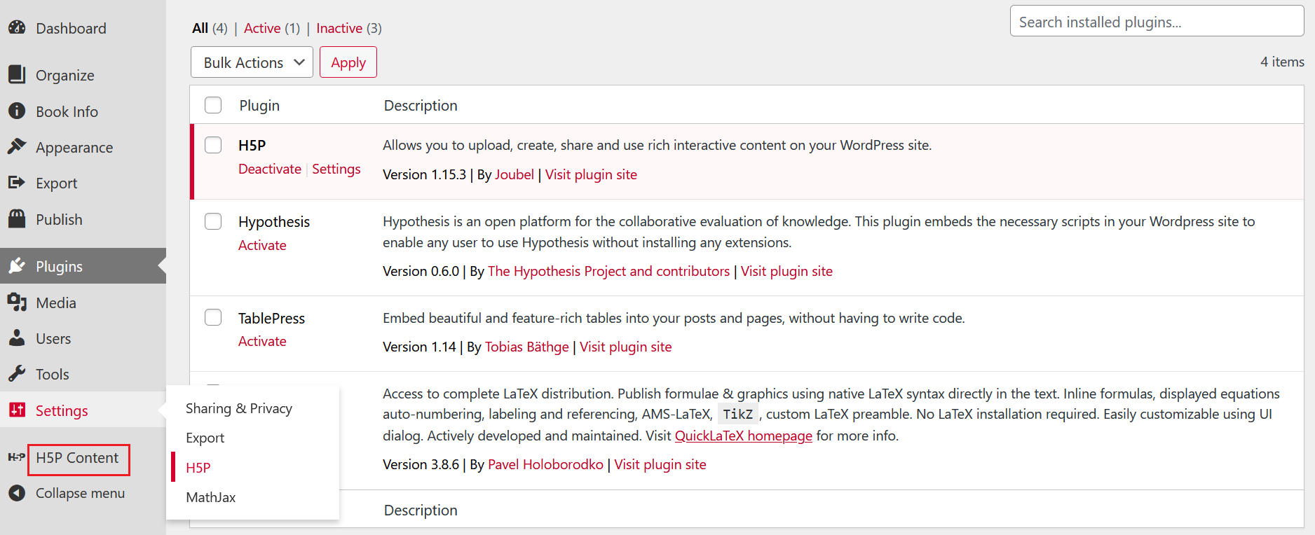Focus the Search installed plugins field
This screenshot has height=535, width=1315.
pyautogui.click(x=1157, y=22)
